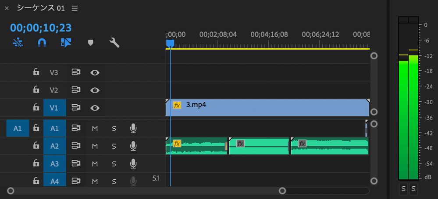Add a marker with the marker icon
Viewport: 438px width, 199px height.
91,42
